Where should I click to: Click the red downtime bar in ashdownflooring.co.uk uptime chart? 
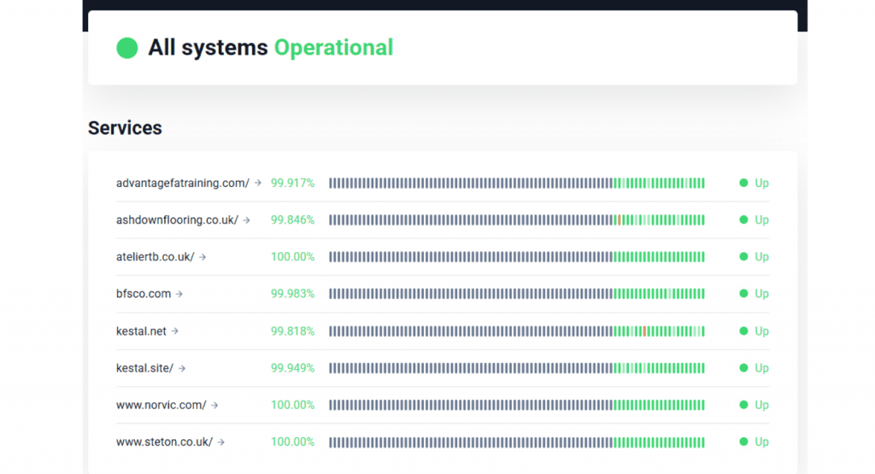619,220
